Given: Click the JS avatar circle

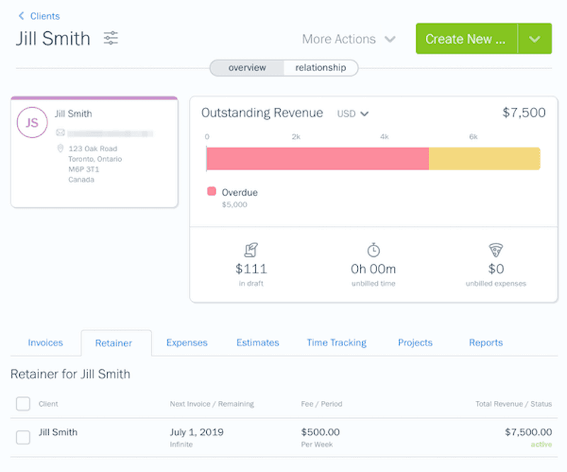Looking at the screenshot, I should (x=32, y=123).
